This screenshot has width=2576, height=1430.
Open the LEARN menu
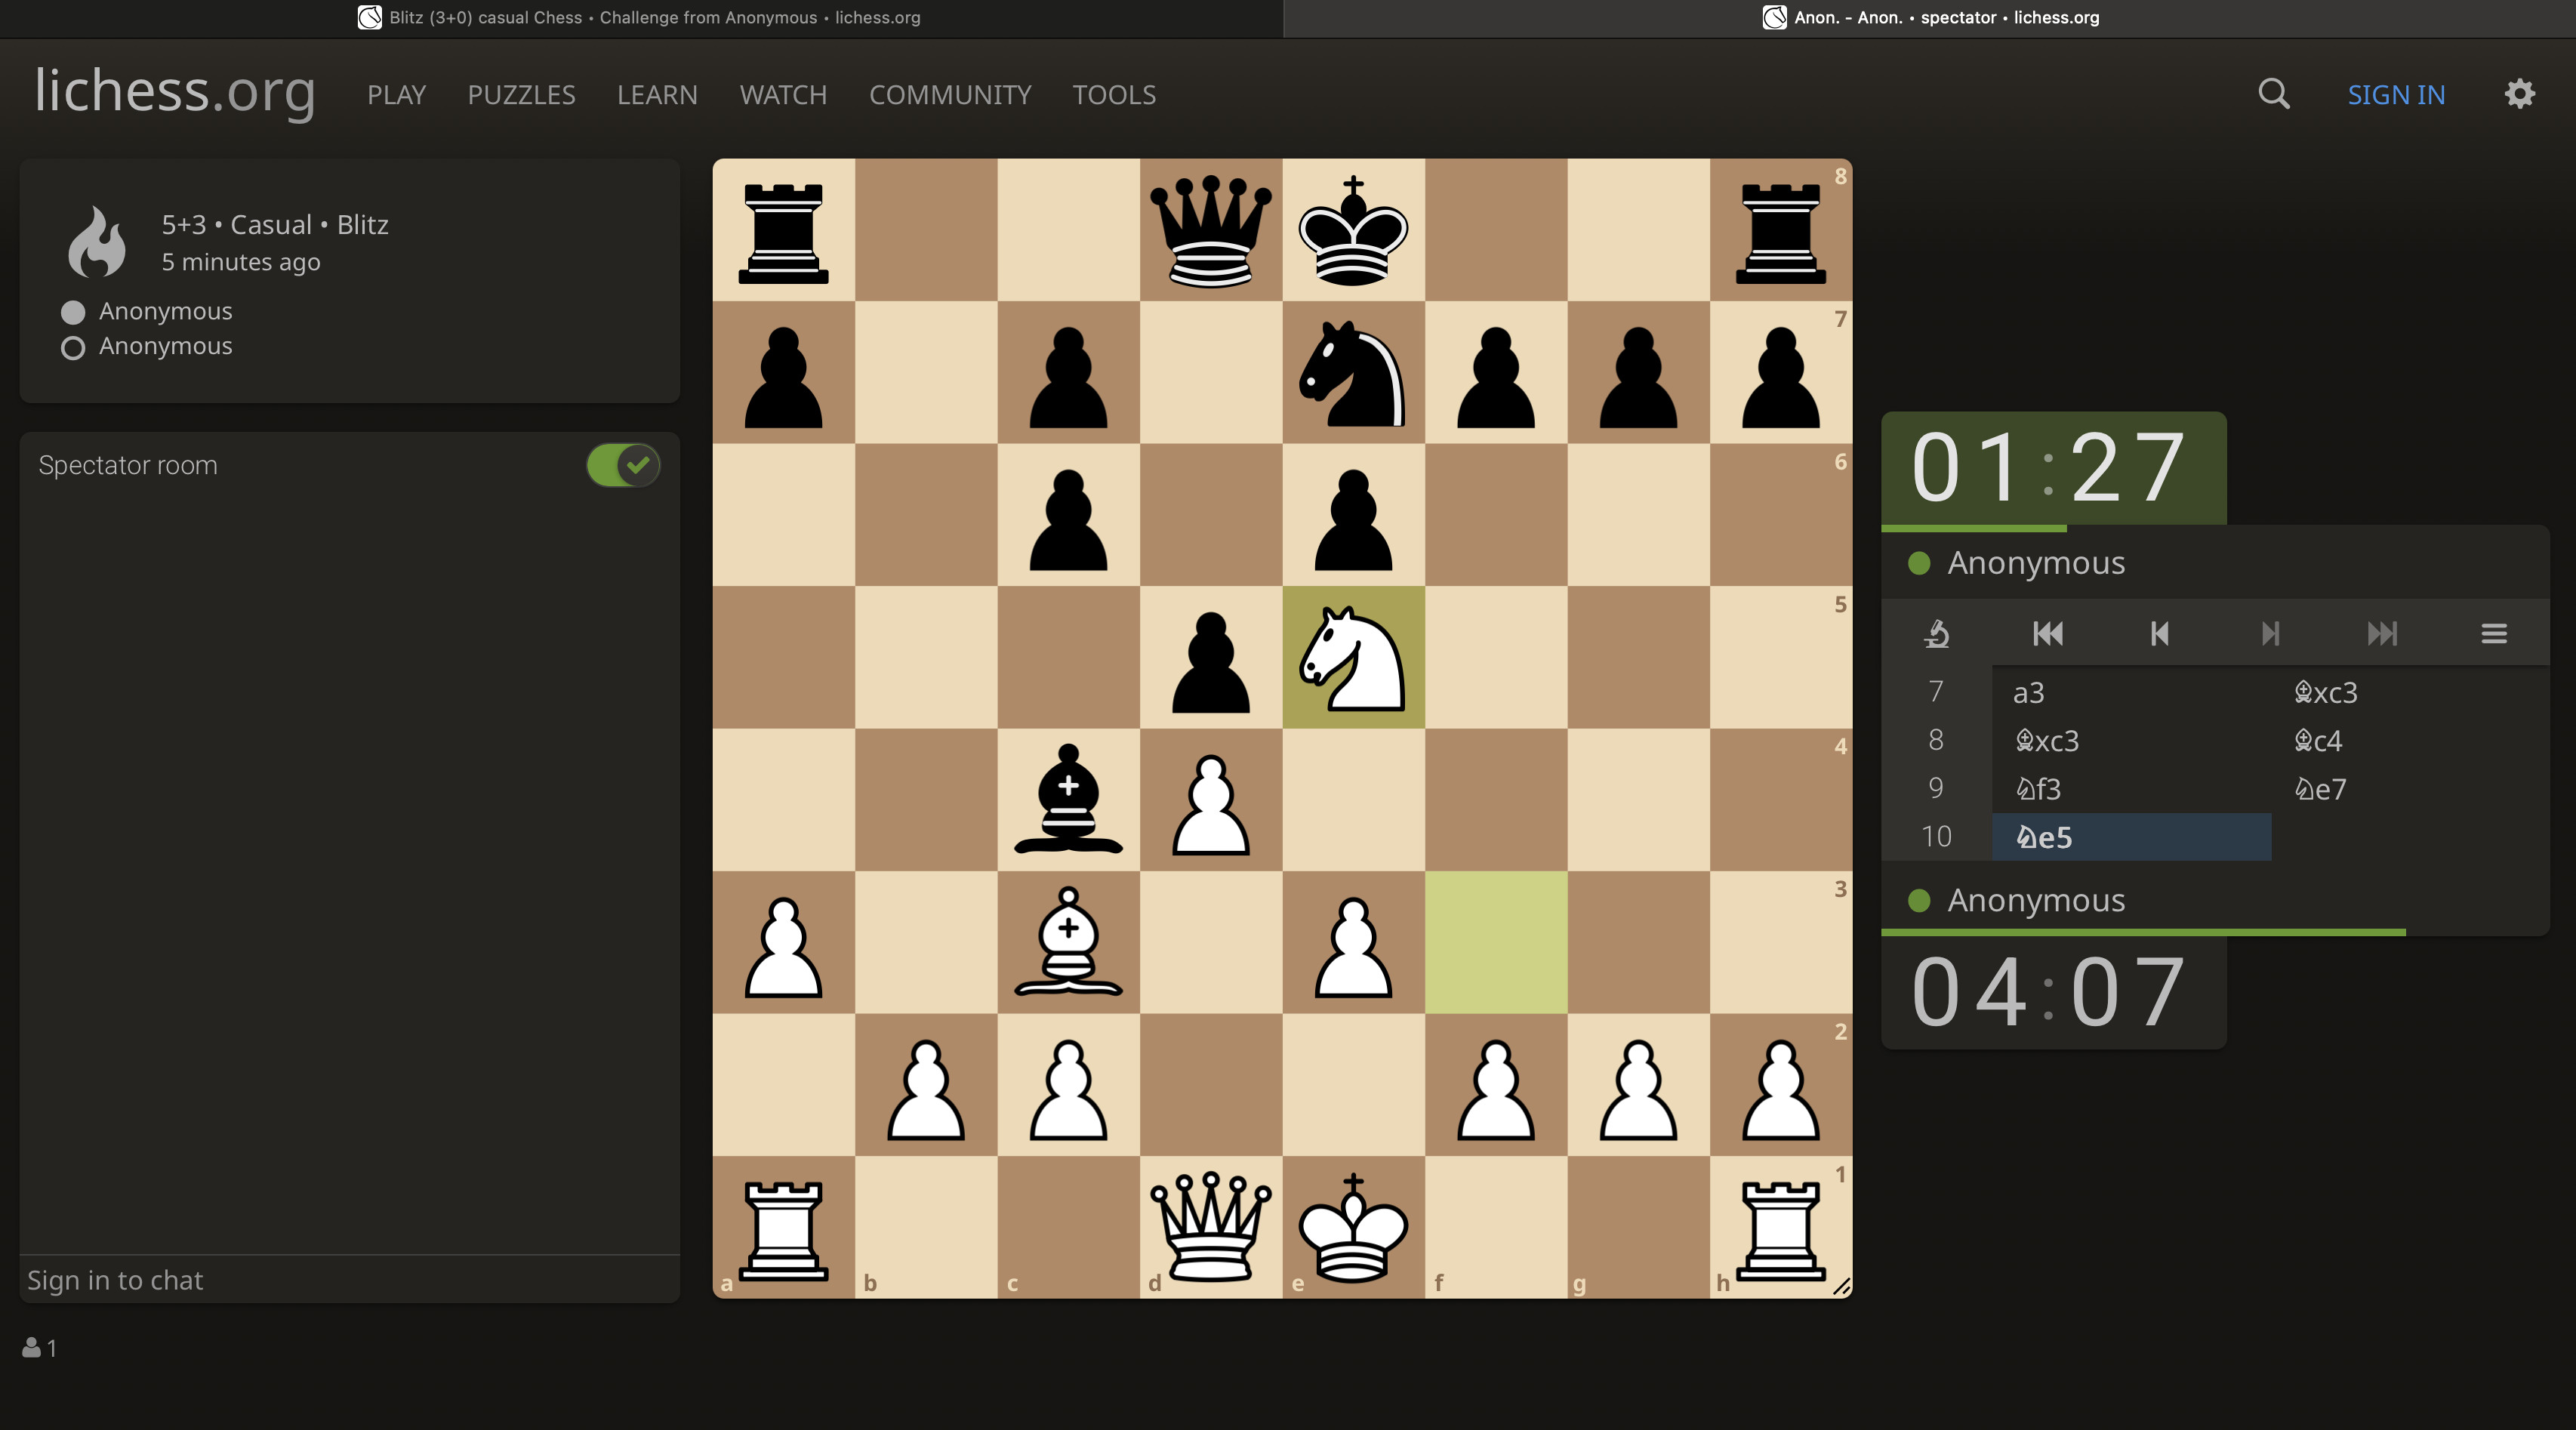click(x=657, y=95)
